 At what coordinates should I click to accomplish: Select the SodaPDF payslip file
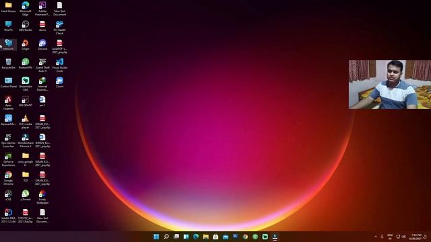click(x=59, y=46)
